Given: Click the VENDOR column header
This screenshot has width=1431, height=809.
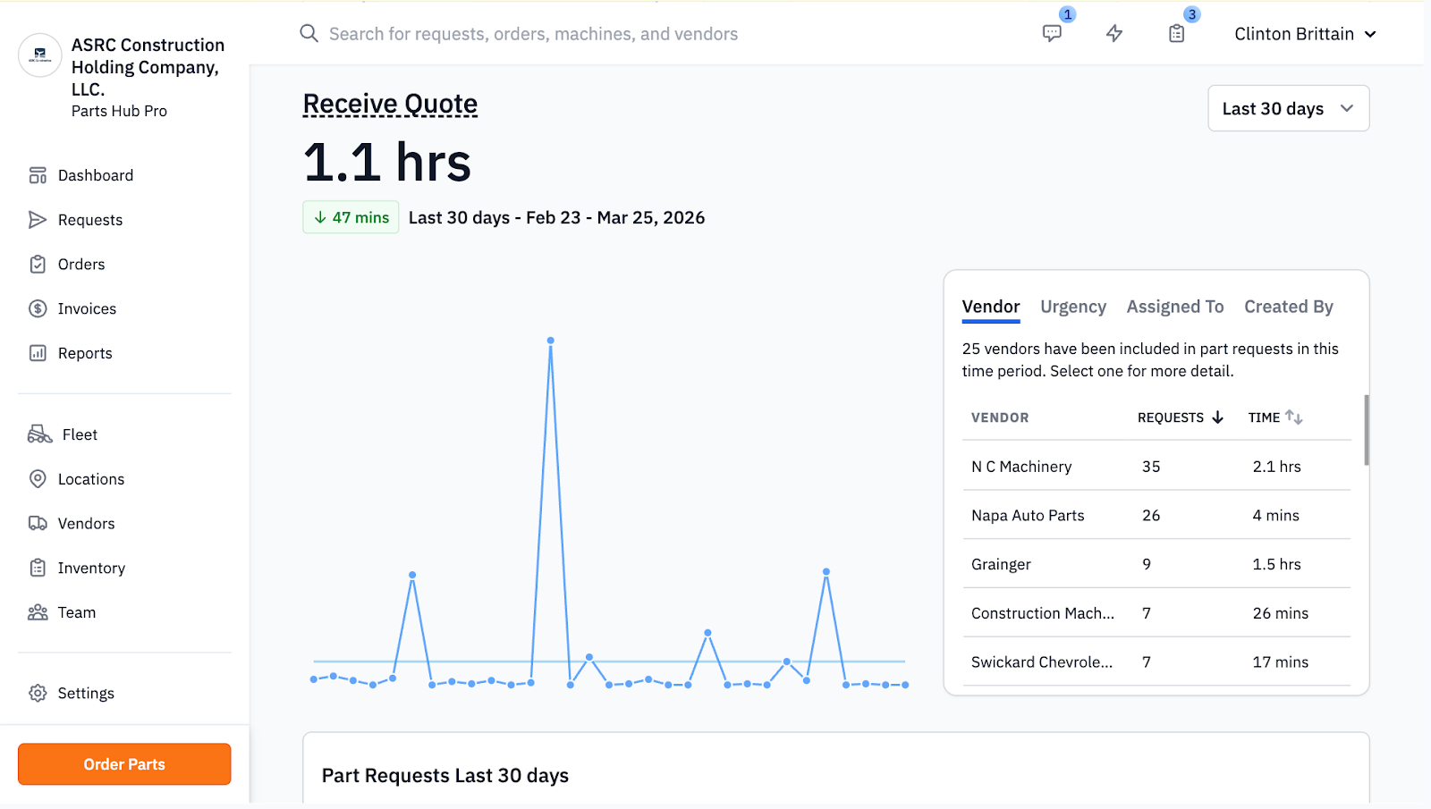Looking at the screenshot, I should [x=1000, y=417].
